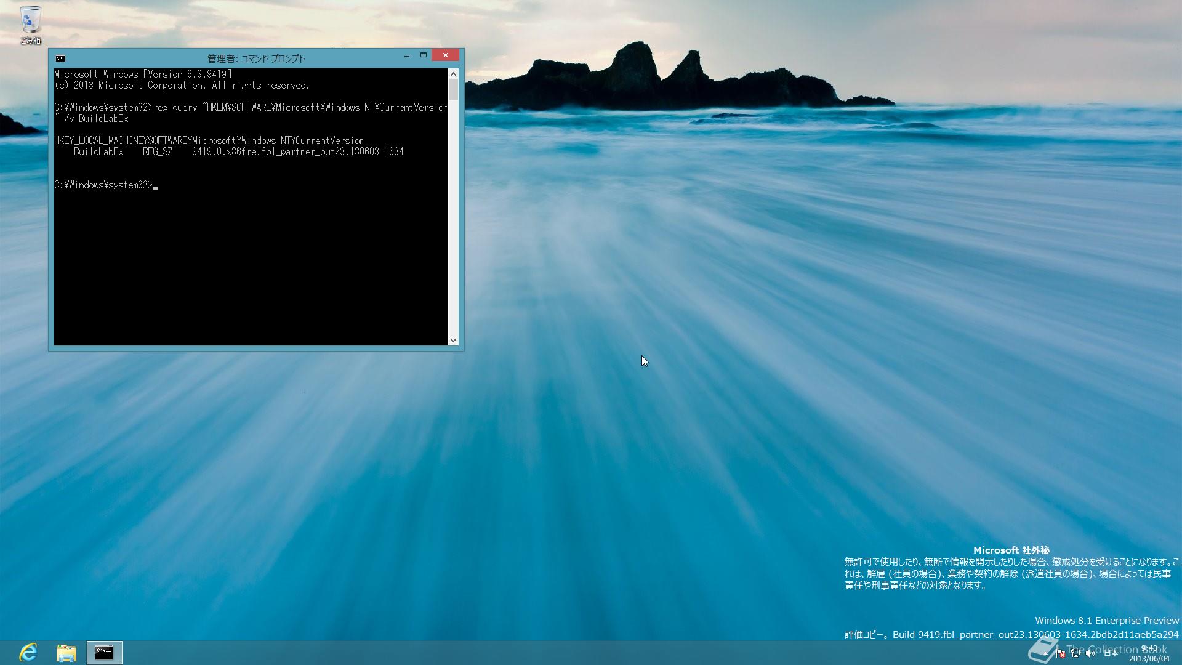Select Command Prompt taskbar button
Image resolution: width=1182 pixels, height=665 pixels.
point(104,653)
